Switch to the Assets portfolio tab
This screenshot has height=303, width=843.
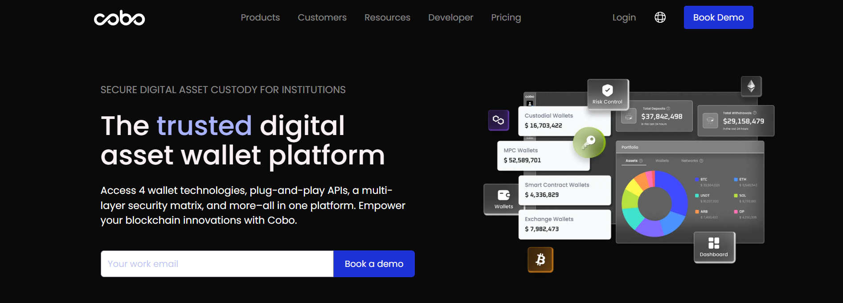(x=634, y=161)
